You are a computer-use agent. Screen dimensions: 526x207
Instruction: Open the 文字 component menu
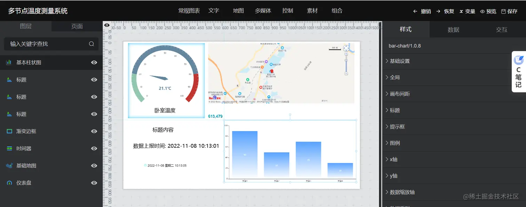[x=214, y=11]
